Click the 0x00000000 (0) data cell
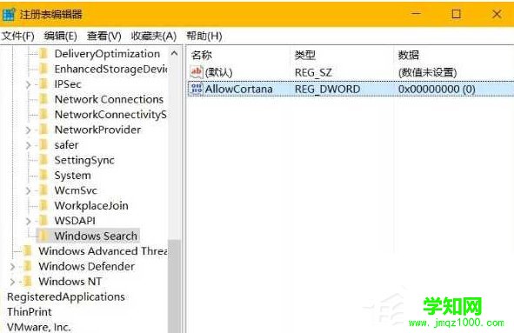 (x=437, y=89)
